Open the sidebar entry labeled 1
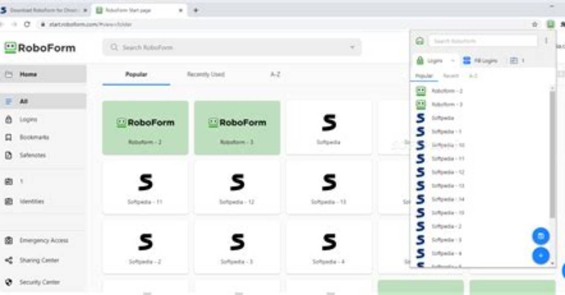 coord(43,181)
